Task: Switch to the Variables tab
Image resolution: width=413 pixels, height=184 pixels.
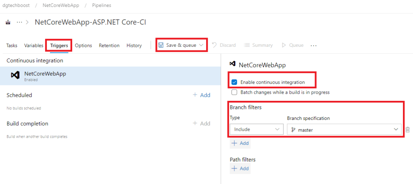Action: [x=33, y=46]
